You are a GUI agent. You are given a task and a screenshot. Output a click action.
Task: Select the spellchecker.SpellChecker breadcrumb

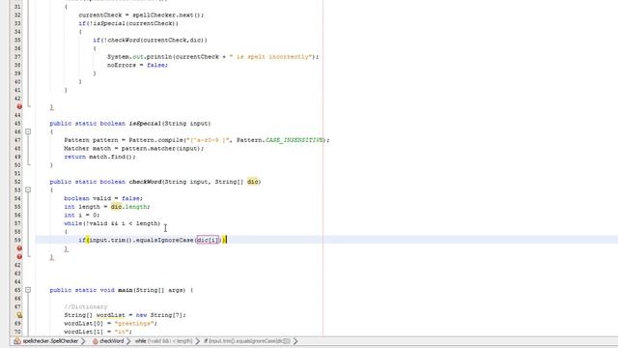pyautogui.click(x=50, y=341)
